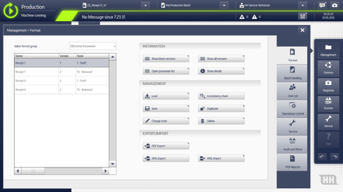Click the XML Export button

click(x=166, y=158)
